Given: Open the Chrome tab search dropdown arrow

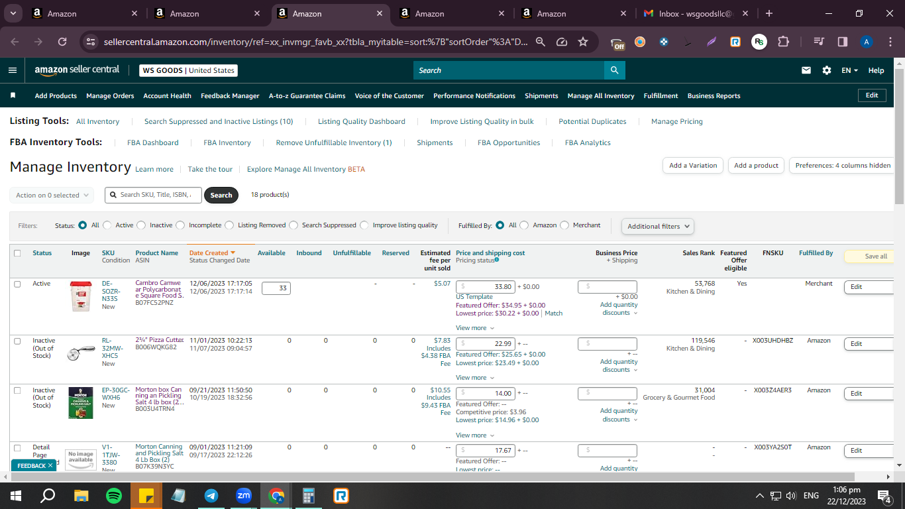Looking at the screenshot, I should [13, 13].
